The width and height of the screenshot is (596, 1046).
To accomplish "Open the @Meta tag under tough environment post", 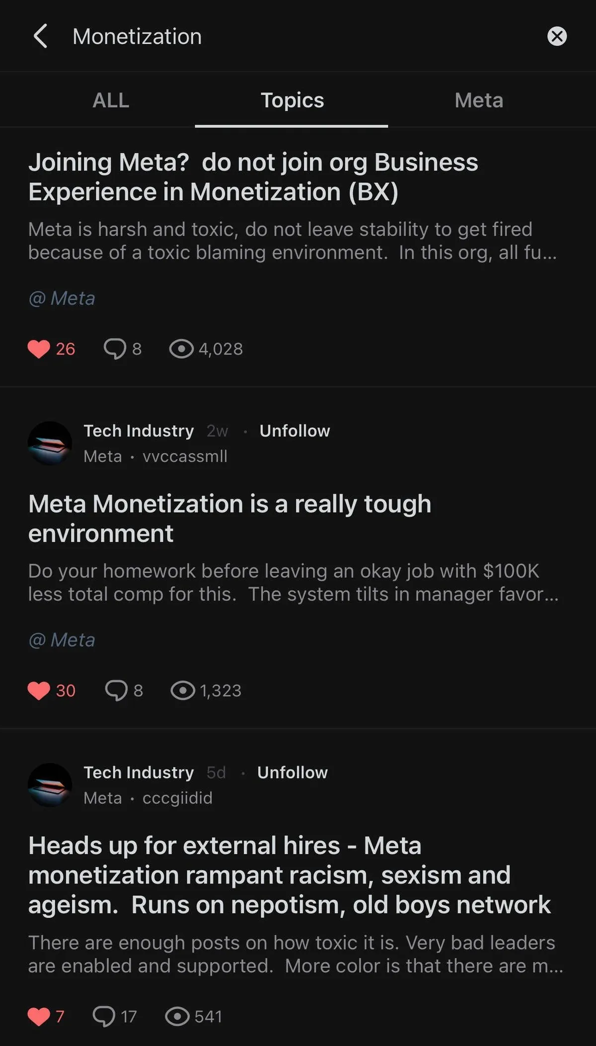I will [62, 640].
